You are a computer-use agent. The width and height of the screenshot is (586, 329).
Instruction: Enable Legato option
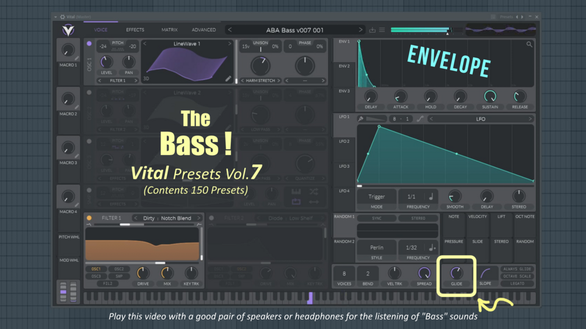tap(517, 284)
